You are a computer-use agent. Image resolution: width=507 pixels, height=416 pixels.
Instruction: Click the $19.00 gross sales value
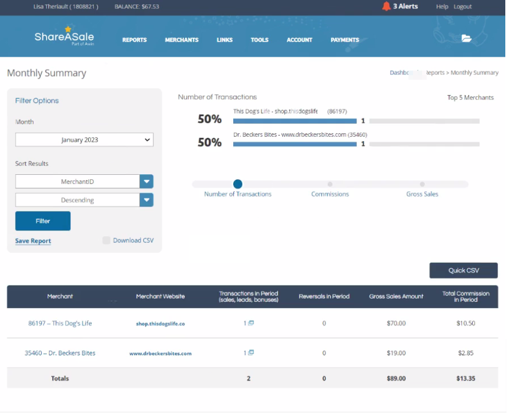coord(396,353)
